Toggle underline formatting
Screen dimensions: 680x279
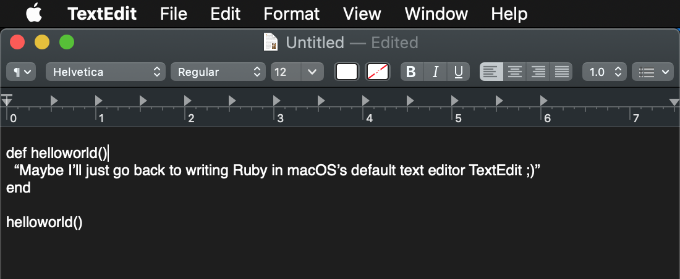458,72
